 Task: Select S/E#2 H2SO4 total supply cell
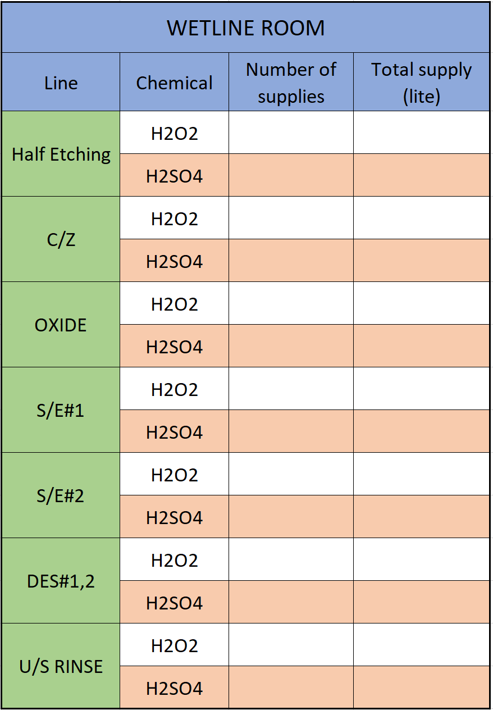[x=421, y=517]
